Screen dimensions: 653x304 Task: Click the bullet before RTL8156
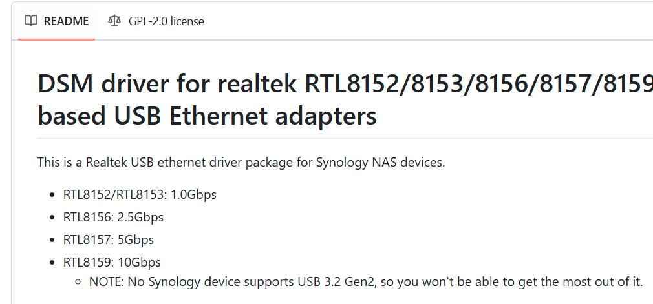(x=52, y=218)
